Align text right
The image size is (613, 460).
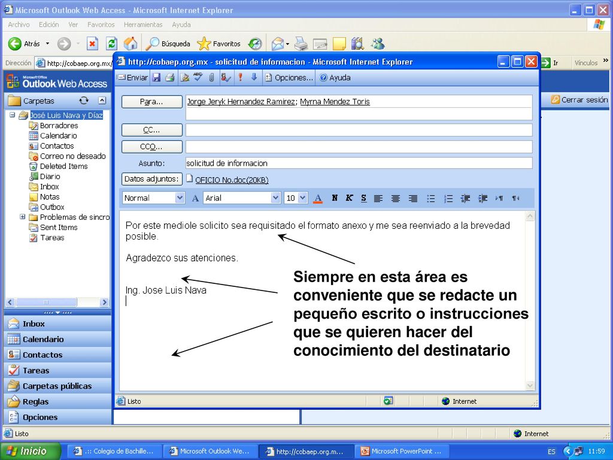(413, 198)
